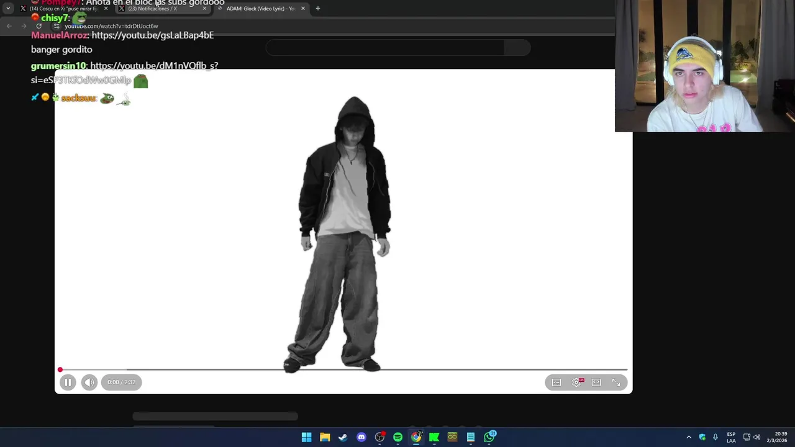Open a new browser tab

318,9
